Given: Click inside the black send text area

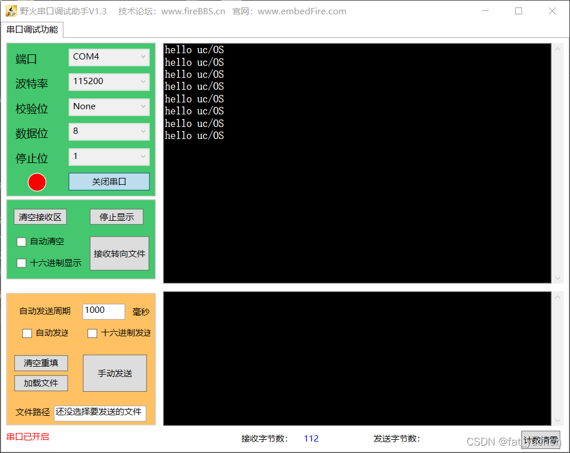Looking at the screenshot, I should point(357,359).
